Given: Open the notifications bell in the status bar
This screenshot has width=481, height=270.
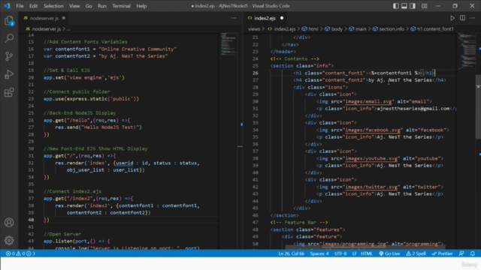Looking at the screenshot, I should 473,253.
